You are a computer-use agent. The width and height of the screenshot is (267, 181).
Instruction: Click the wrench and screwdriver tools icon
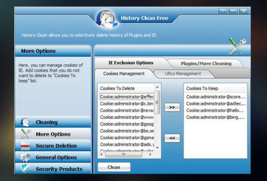(x=237, y=46)
